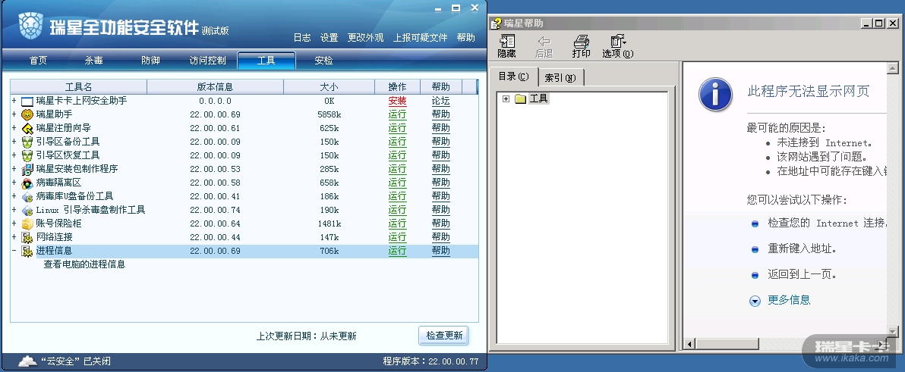Click the 病毒库U盘备份工具 icon
This screenshot has height=372, width=905.
[x=27, y=196]
